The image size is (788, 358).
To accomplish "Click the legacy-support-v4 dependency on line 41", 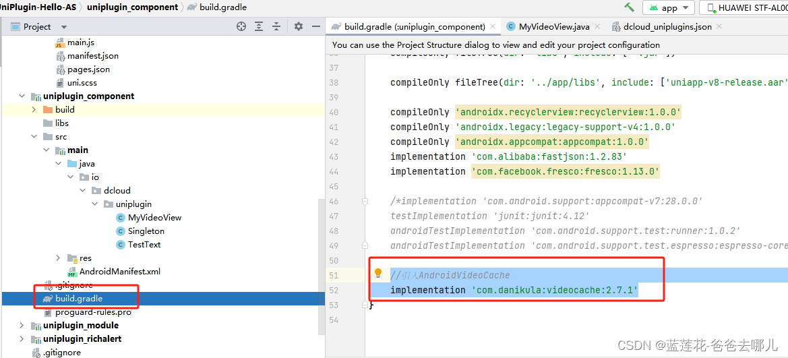I will (566, 127).
